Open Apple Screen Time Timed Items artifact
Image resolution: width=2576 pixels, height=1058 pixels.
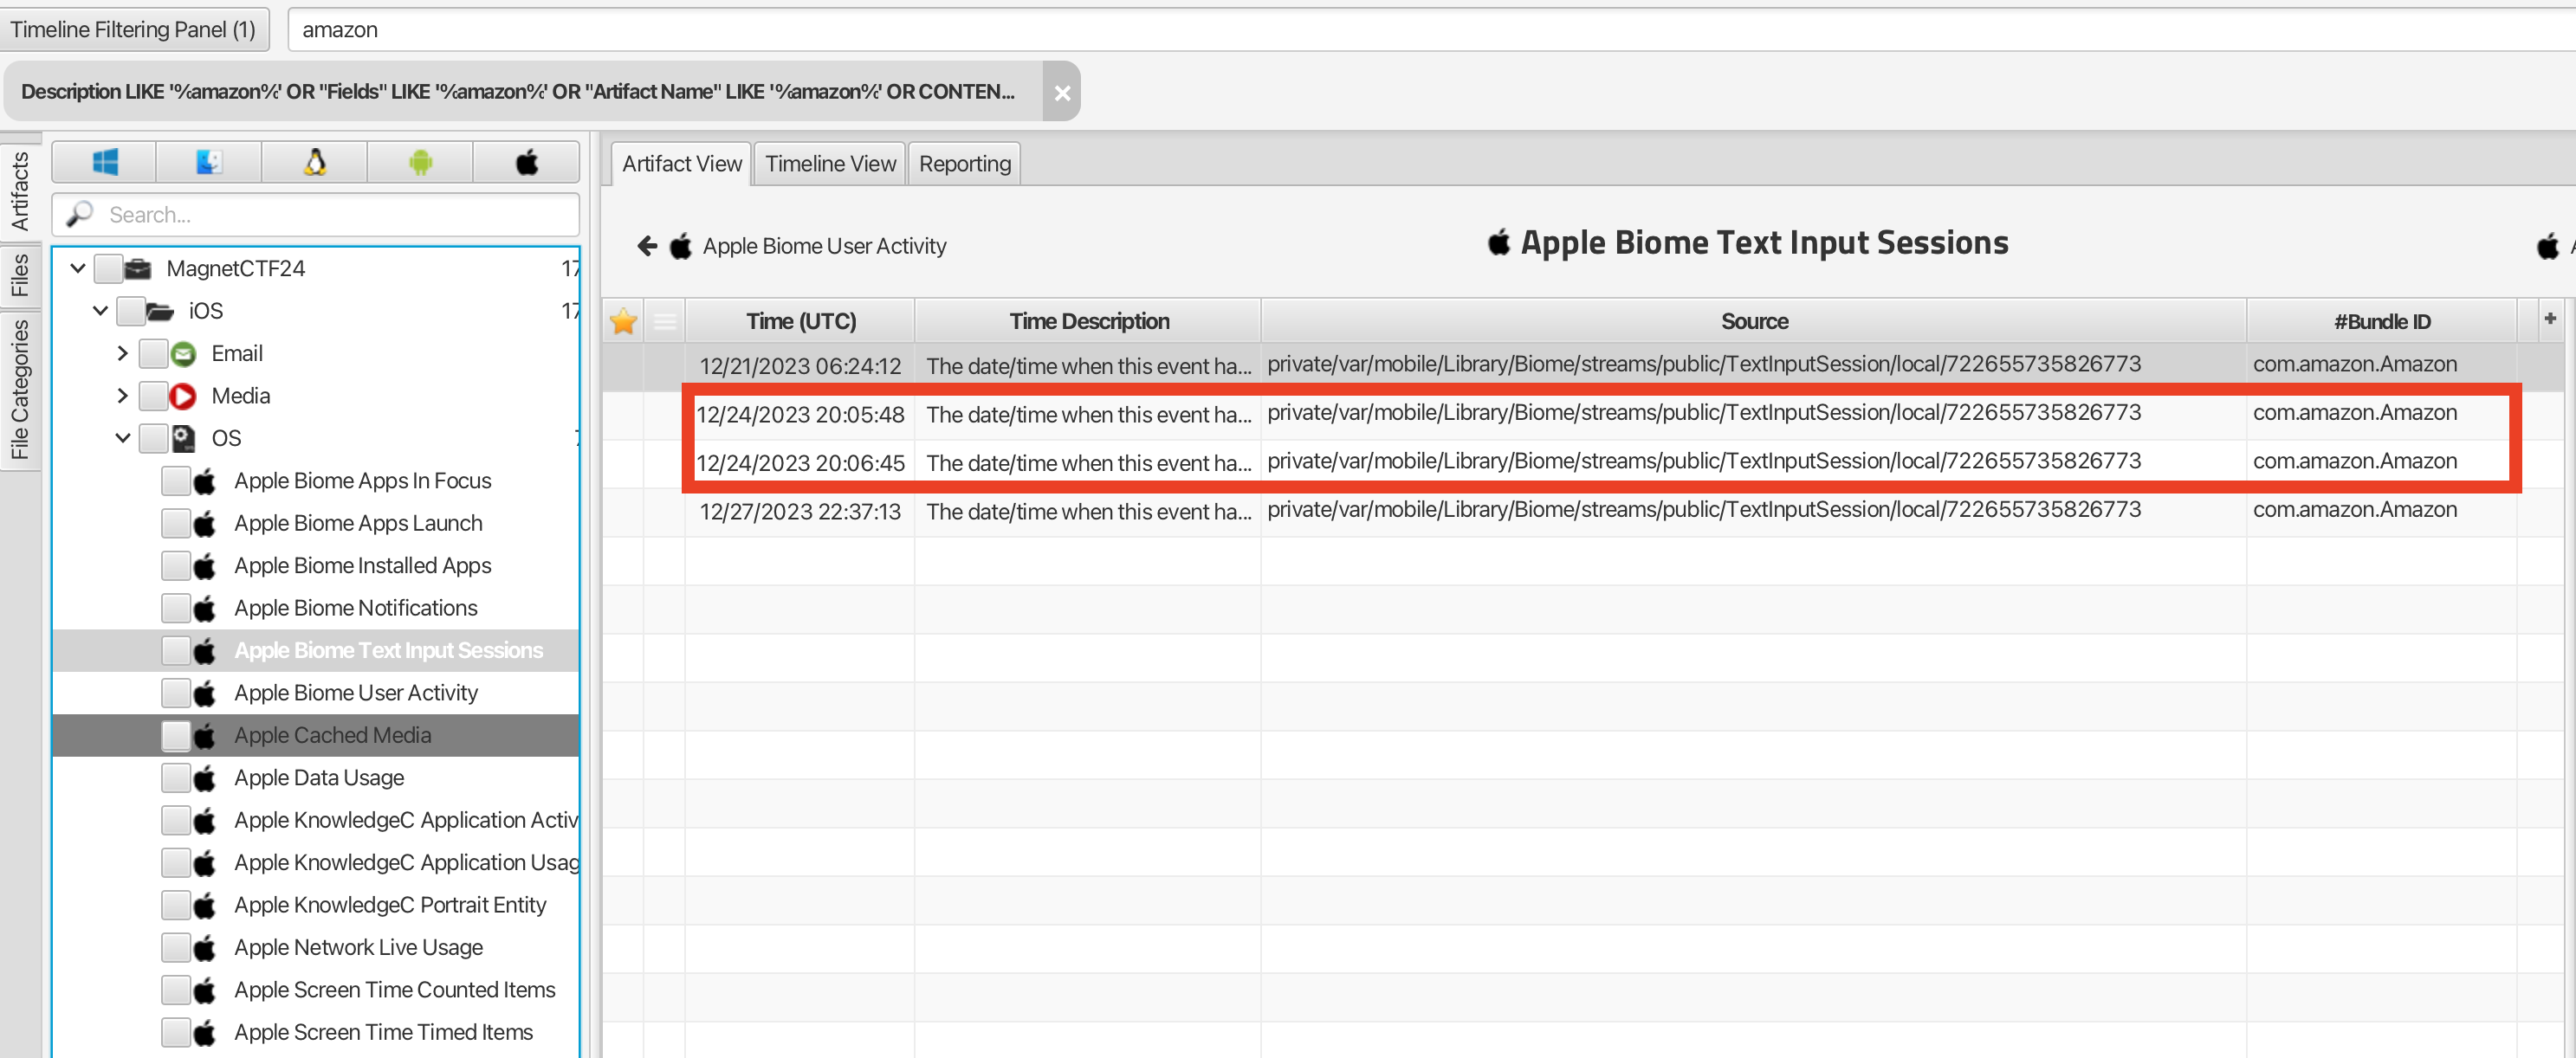click(383, 1032)
